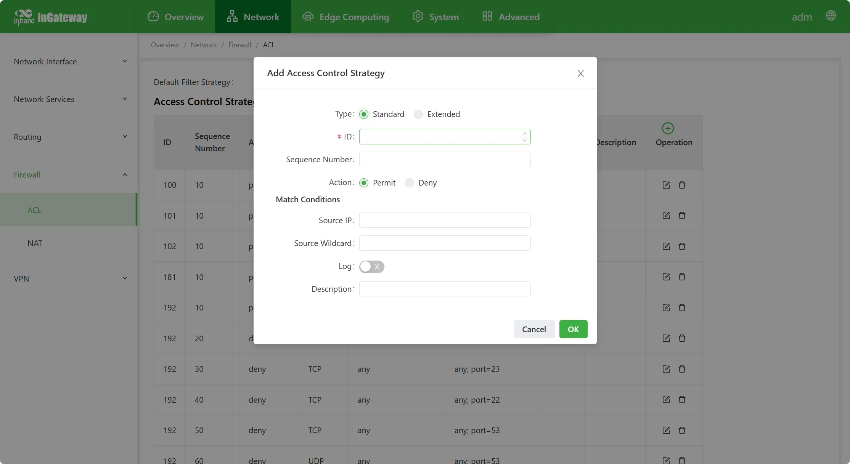Increase the ID value with up arrow
This screenshot has width=850, height=464.
pos(525,133)
